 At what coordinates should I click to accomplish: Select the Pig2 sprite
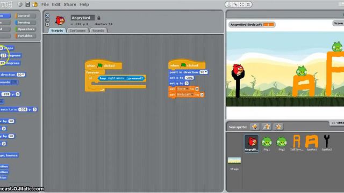click(282, 143)
